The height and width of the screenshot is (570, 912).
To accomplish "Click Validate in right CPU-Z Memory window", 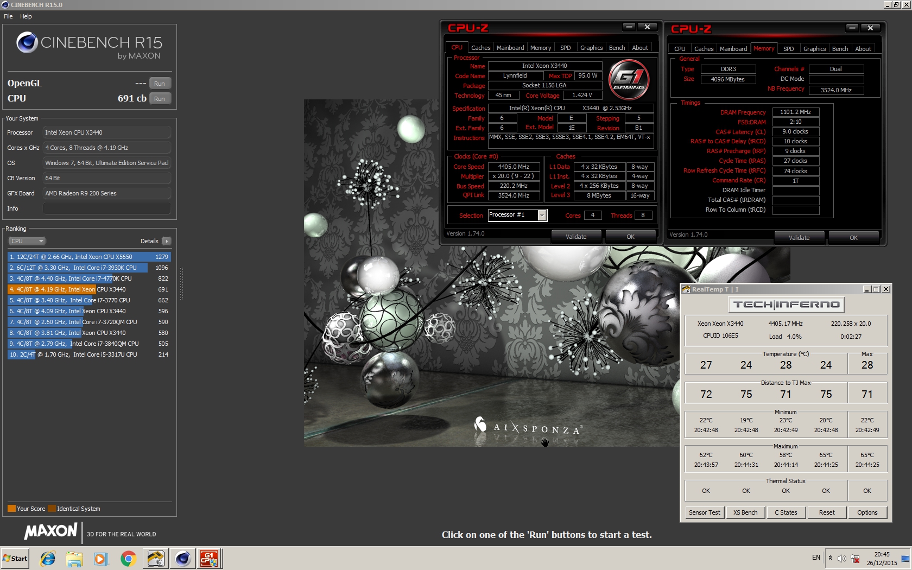I will point(799,238).
